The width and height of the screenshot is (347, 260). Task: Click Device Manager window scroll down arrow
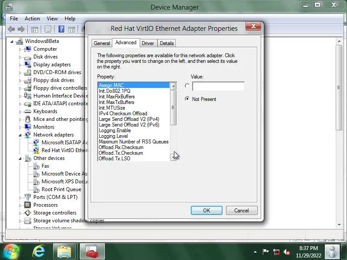pos(339,225)
